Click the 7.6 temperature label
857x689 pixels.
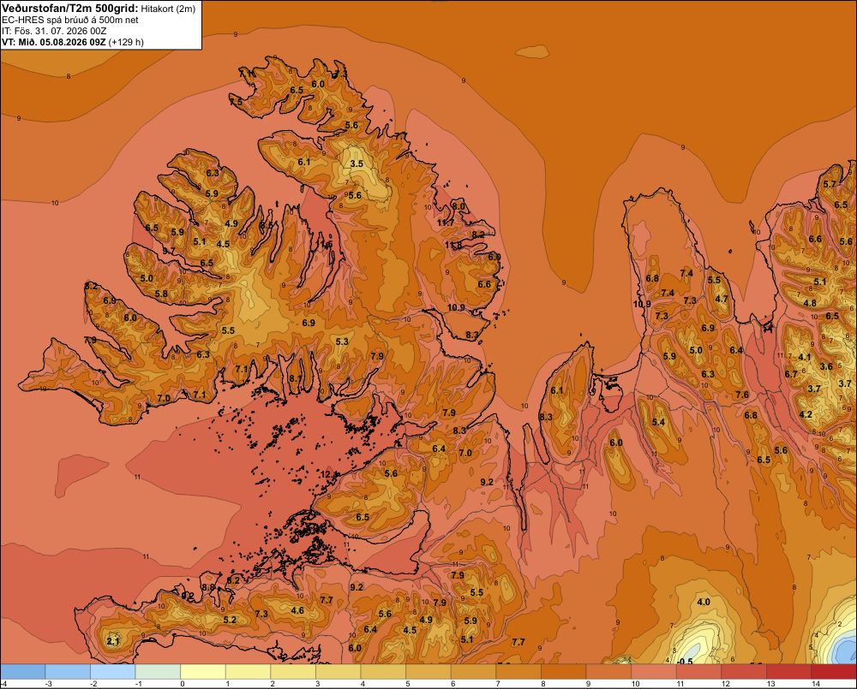tap(741, 395)
